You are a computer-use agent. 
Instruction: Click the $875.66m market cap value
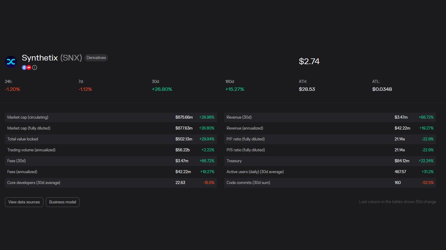pyautogui.click(x=184, y=117)
